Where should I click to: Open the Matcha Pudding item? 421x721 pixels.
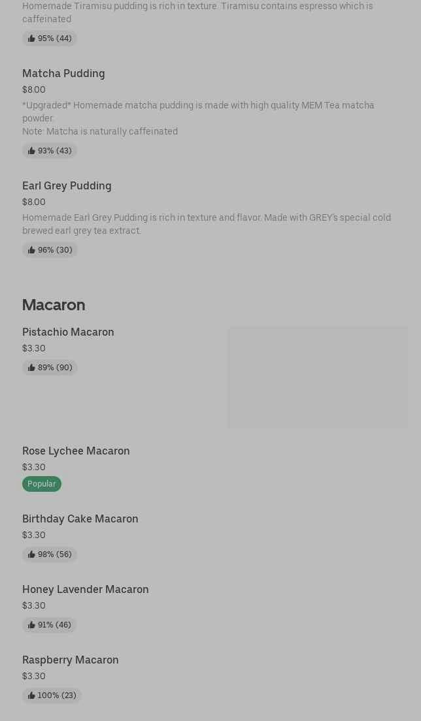click(63, 74)
